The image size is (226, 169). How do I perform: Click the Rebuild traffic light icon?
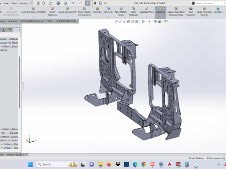[x=95, y=3]
